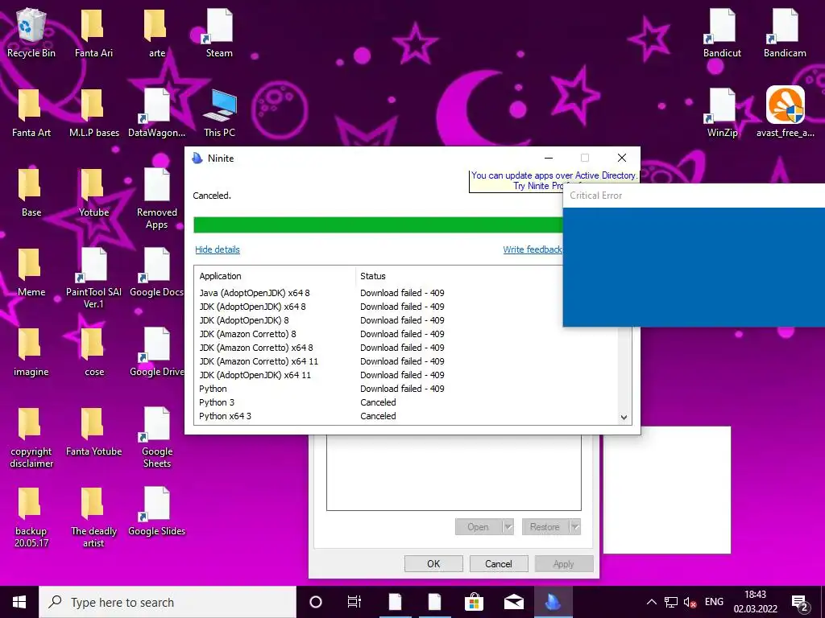Open the Google Slides shortcut
The height and width of the screenshot is (618, 825).
[x=156, y=512]
